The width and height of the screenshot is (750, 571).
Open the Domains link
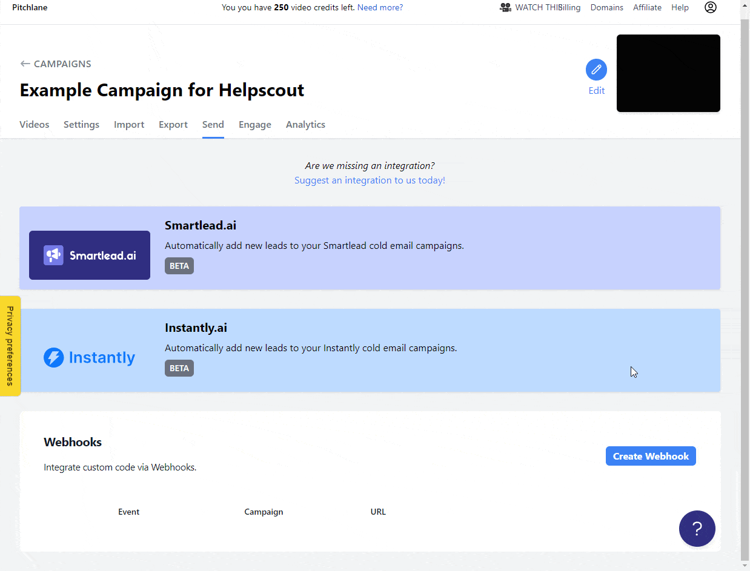point(607,7)
